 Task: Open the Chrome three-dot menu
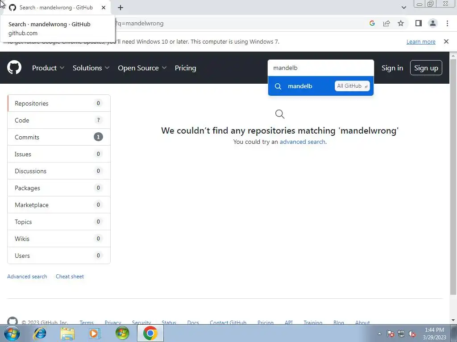pos(447,23)
